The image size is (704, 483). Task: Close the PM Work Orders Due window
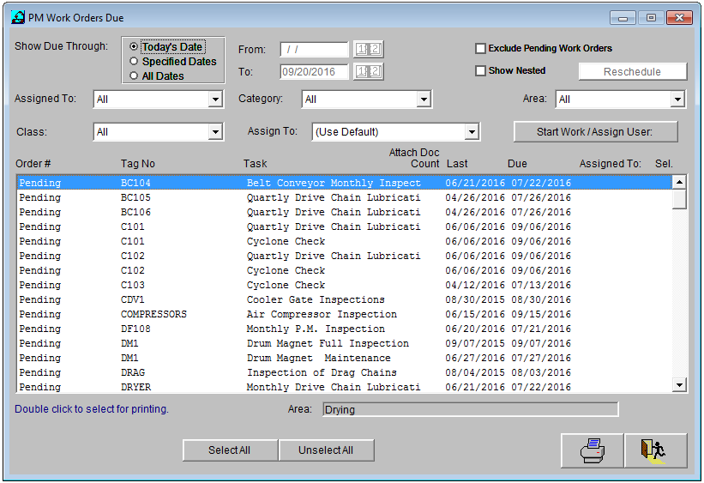679,17
